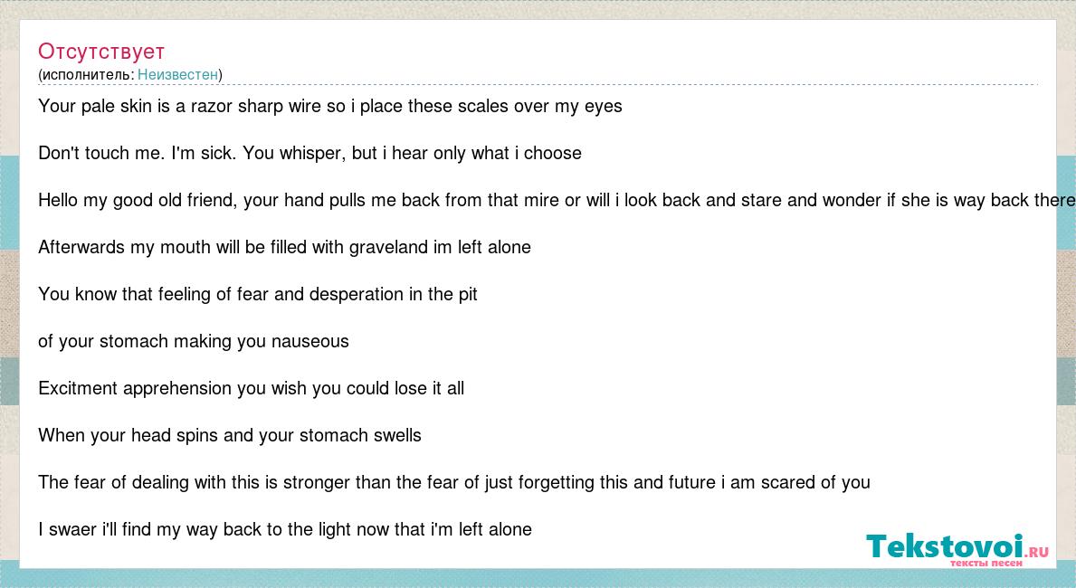
Task: Click the 'тексты песен' tagline under the logo
Action: click(986, 564)
